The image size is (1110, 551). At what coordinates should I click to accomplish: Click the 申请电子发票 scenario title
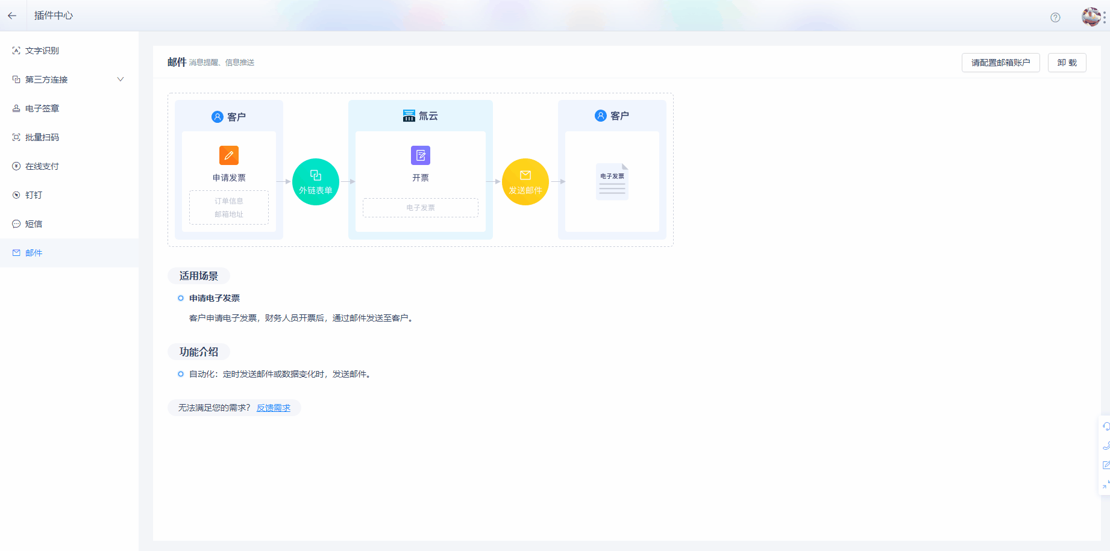[x=215, y=298]
